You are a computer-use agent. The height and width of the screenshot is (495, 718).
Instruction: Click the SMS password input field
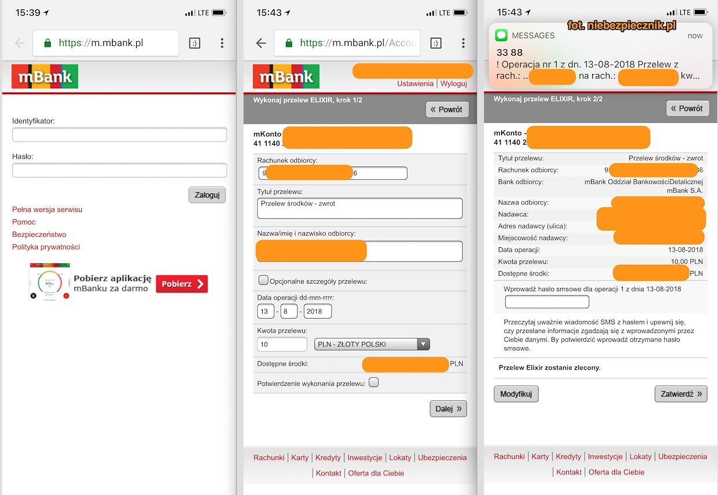coord(547,302)
